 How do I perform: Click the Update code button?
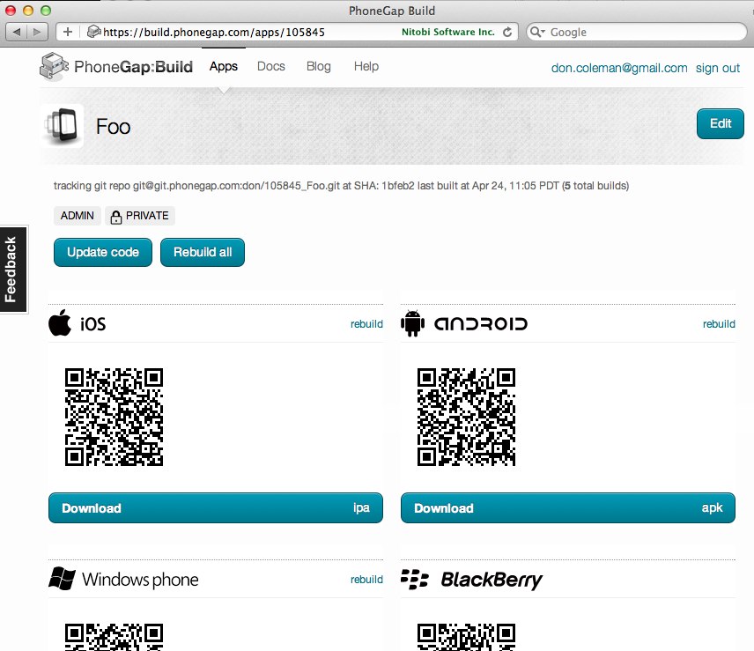pyautogui.click(x=103, y=252)
